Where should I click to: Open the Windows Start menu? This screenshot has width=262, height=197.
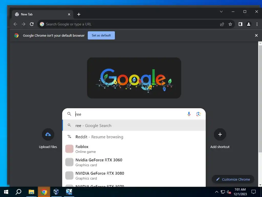click(x=6, y=192)
